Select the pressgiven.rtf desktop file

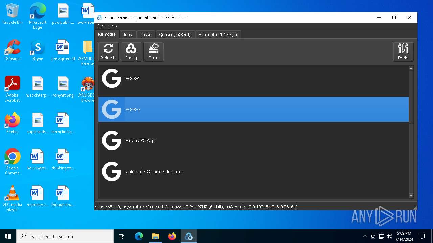[x=63, y=50]
